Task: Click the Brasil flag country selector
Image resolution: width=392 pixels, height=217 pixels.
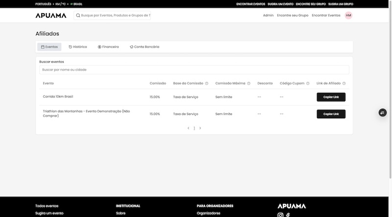Action: pyautogui.click(x=76, y=4)
